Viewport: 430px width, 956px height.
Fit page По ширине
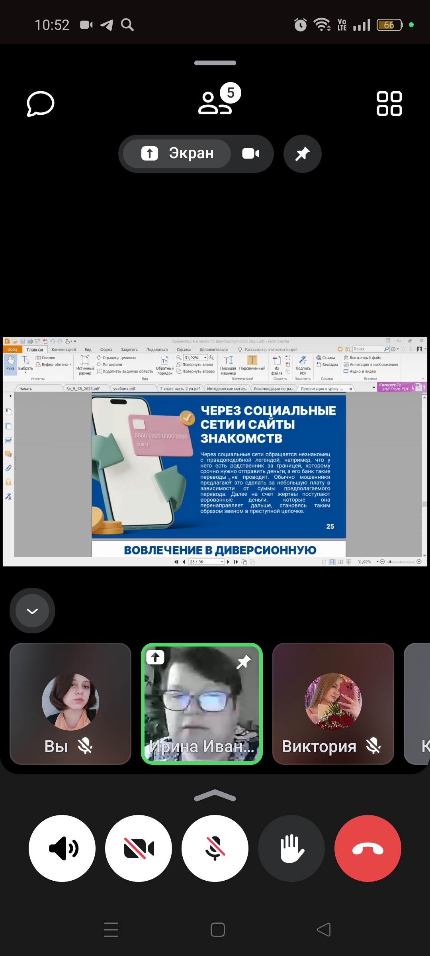pyautogui.click(x=109, y=364)
